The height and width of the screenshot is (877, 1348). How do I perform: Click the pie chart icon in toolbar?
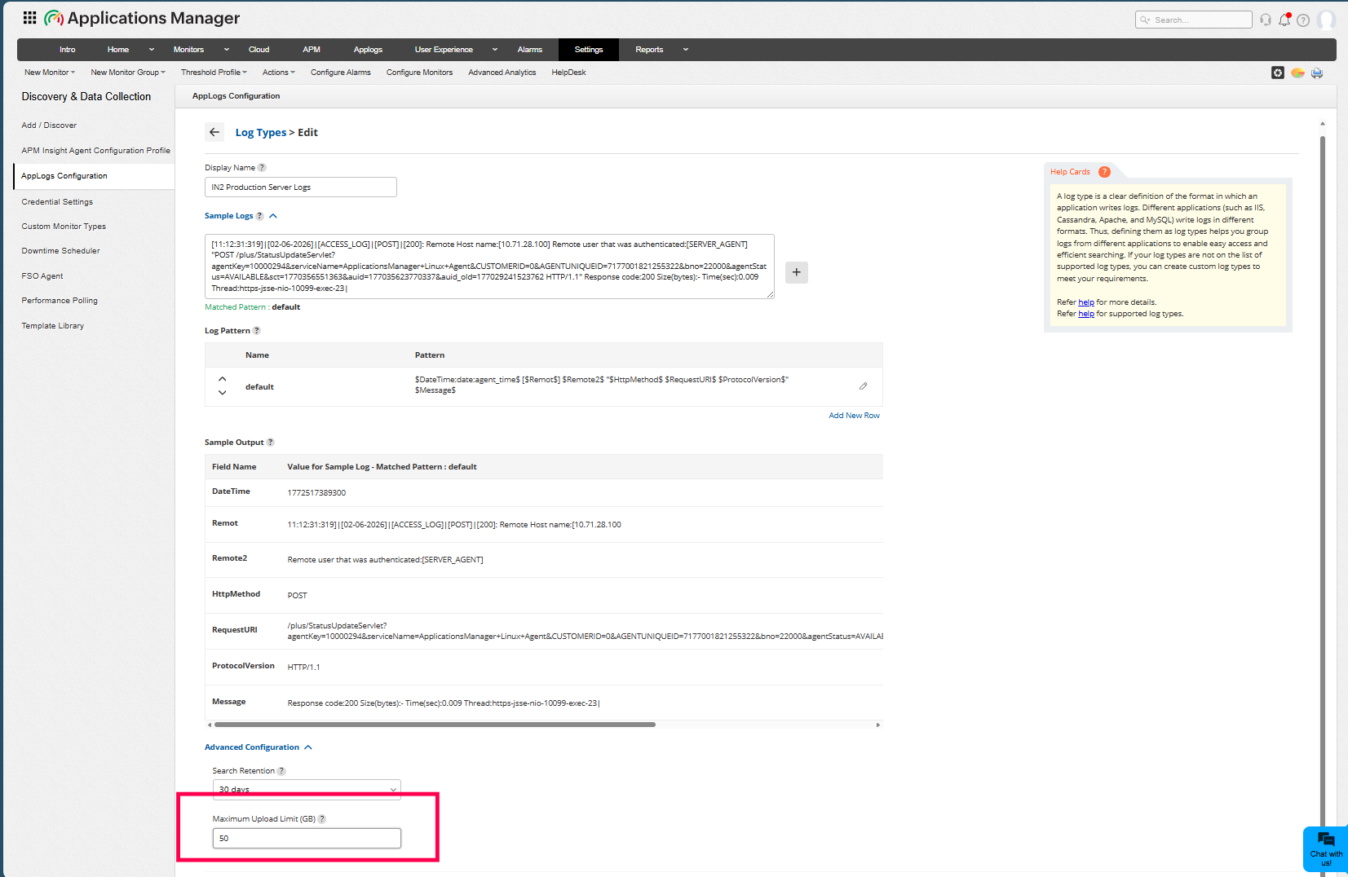(x=1297, y=73)
